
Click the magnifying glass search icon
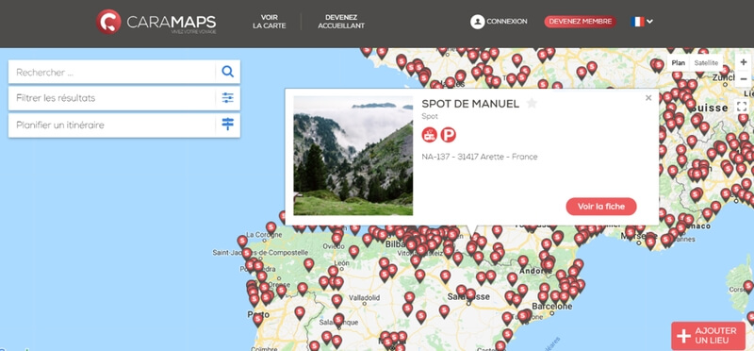[227, 72]
